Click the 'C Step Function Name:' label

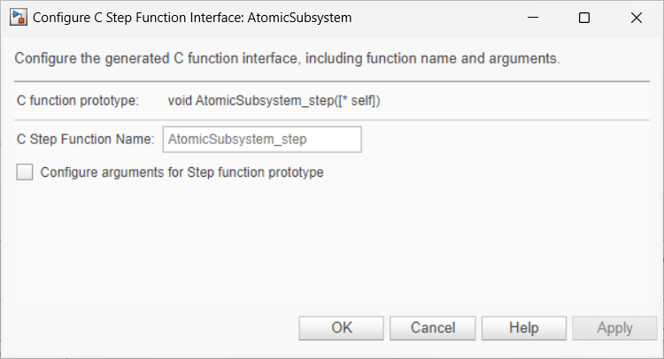86,140
